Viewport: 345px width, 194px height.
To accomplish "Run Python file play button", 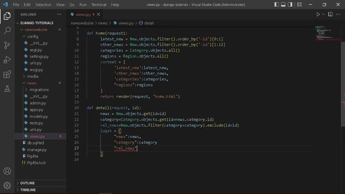I will (x=318, y=15).
